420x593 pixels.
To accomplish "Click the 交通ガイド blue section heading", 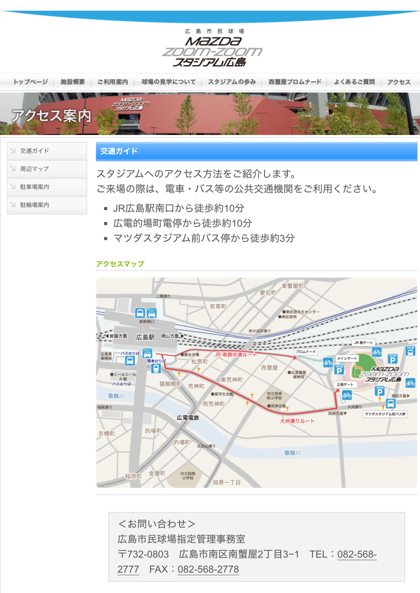I will point(257,151).
